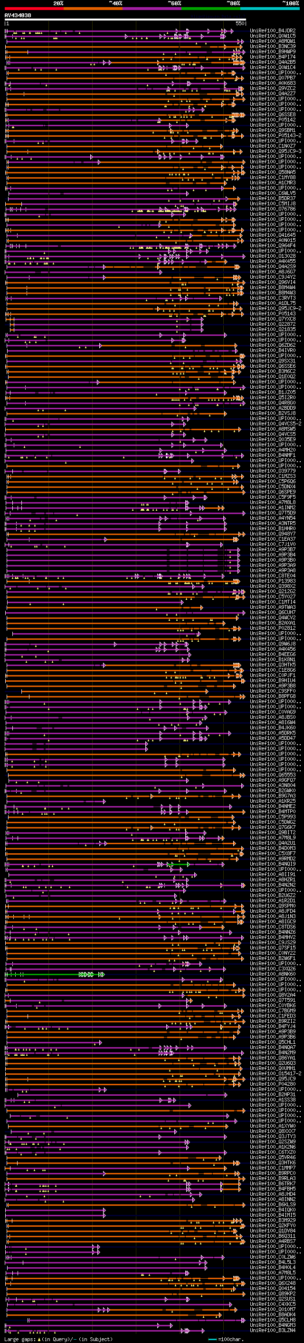304x1343 pixels.
Task: Select the UniRef100_Q95JC9-3 label
Action: click(275, 151)
